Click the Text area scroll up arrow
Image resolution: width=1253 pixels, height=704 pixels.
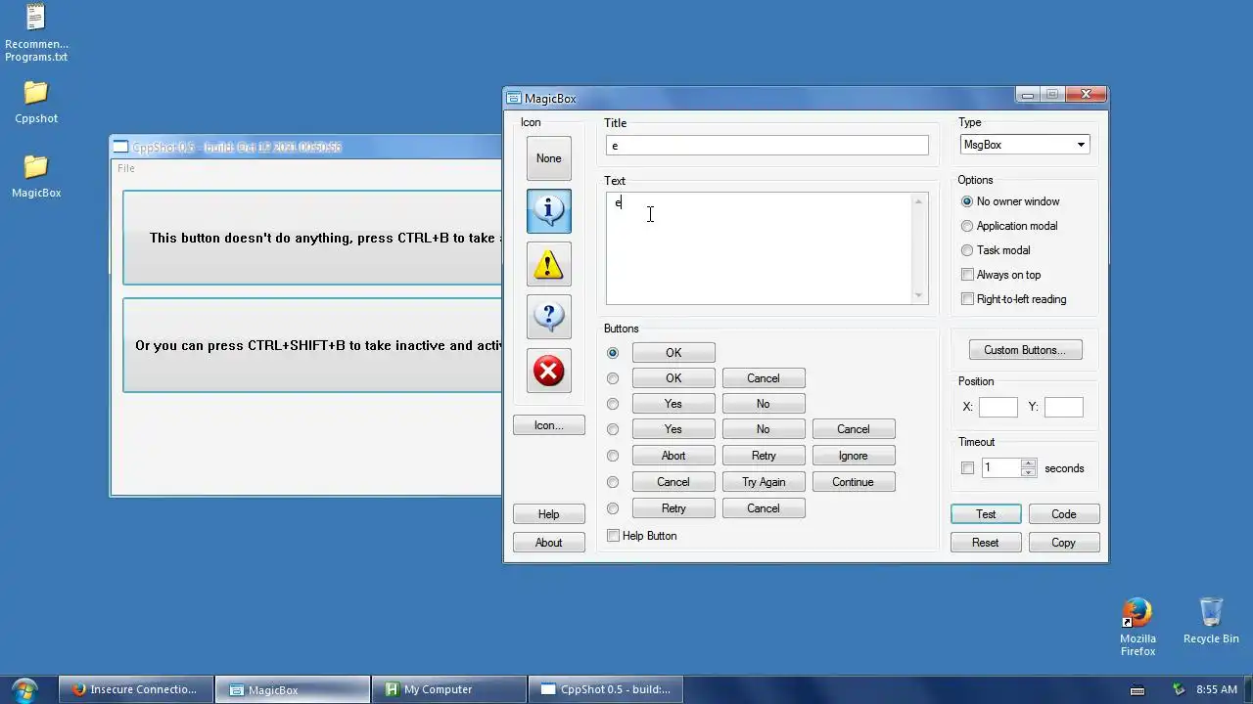pos(918,201)
